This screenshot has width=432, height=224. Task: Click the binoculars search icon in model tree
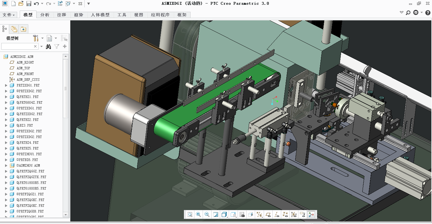48,46
